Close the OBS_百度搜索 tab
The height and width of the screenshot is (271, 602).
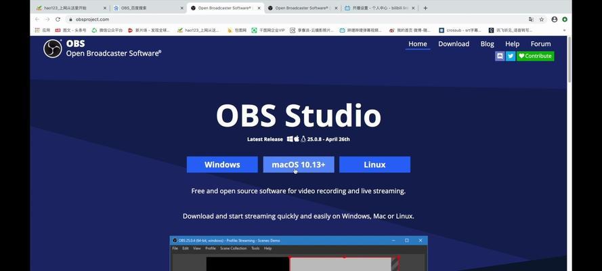click(182, 8)
